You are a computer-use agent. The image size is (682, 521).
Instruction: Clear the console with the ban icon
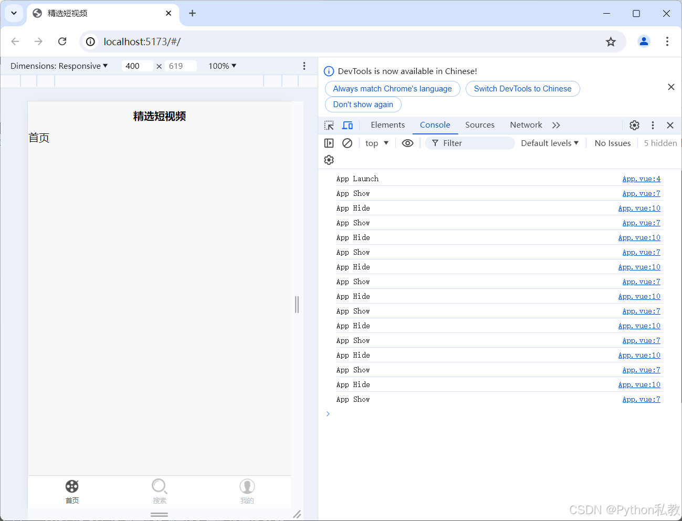tap(347, 143)
